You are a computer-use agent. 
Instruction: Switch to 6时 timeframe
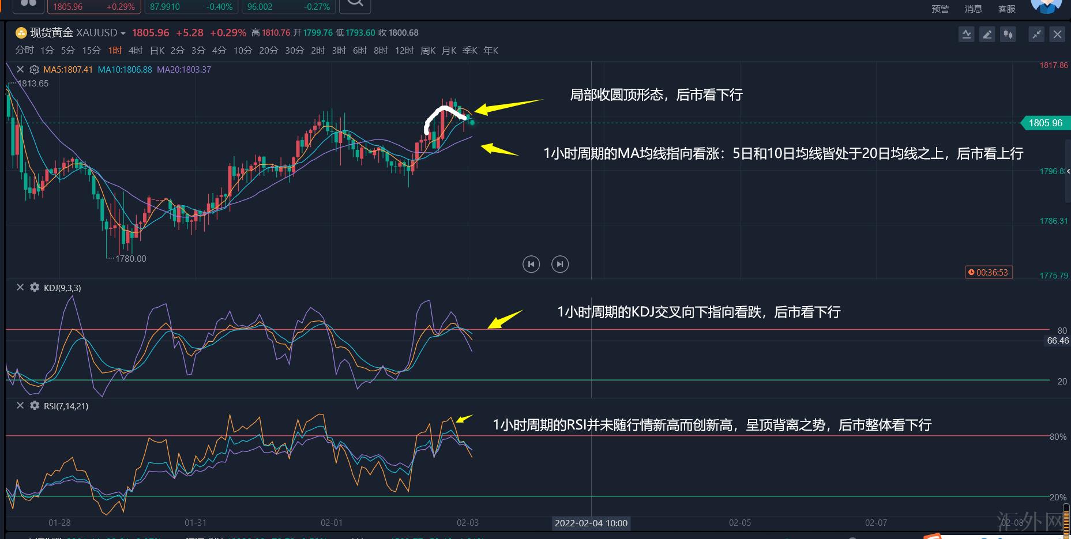(x=360, y=50)
